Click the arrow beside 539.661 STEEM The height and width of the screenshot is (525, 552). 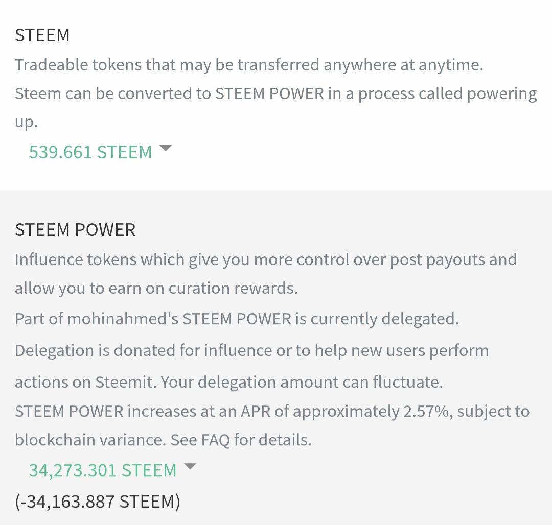pos(166,149)
